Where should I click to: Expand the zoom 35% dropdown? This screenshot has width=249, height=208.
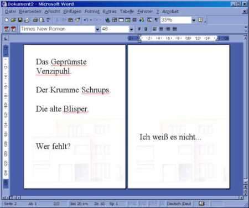[194, 20]
